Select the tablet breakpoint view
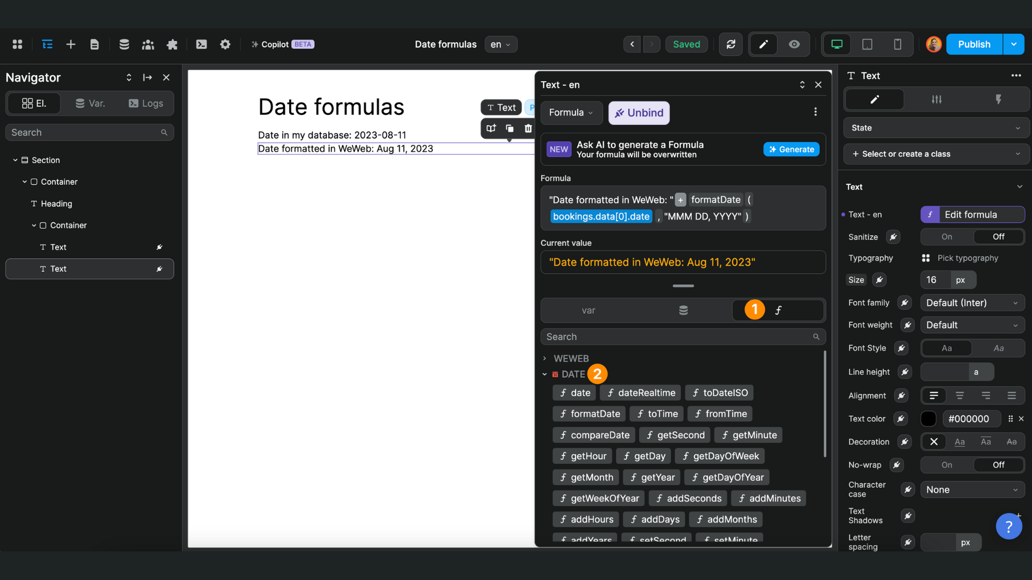Image resolution: width=1032 pixels, height=580 pixels. pos(867,44)
